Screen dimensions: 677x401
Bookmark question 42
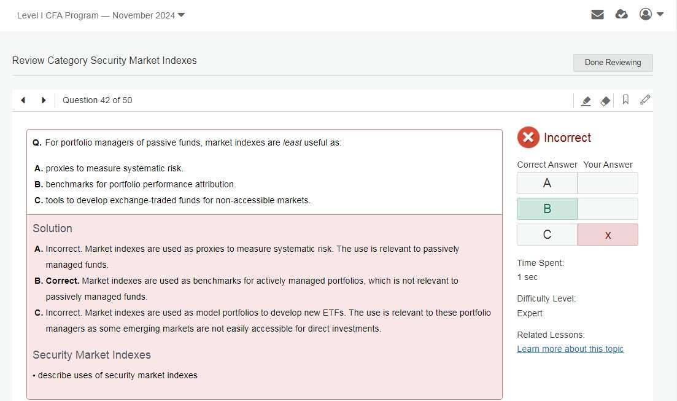[625, 99]
